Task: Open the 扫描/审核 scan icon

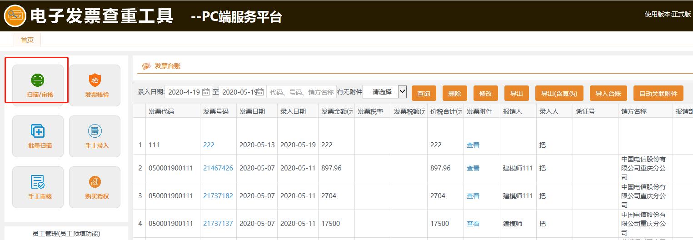Action: (x=38, y=80)
